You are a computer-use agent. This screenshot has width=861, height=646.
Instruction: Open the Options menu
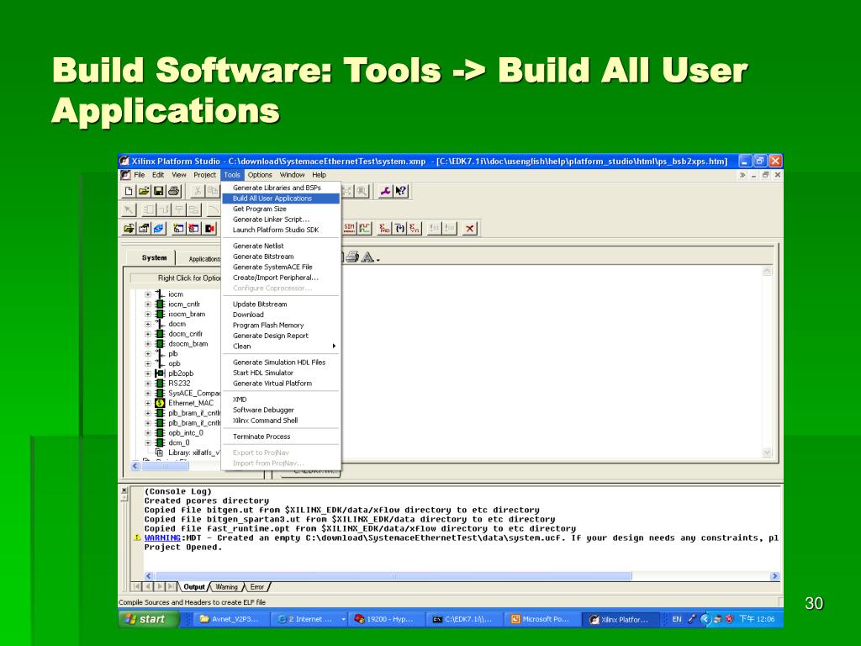[259, 175]
